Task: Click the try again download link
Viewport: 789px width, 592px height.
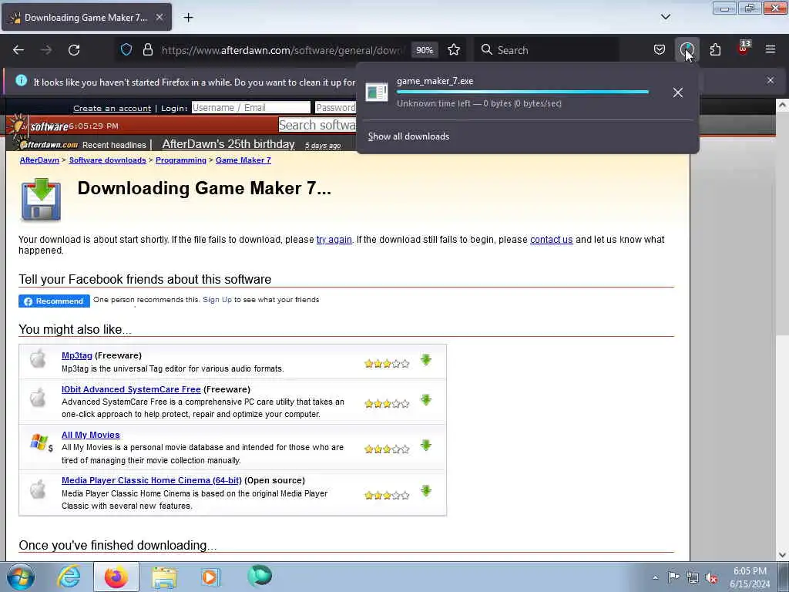Action: (334, 240)
